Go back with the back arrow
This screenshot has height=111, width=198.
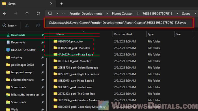tap(5, 14)
